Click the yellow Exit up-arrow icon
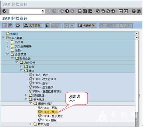This screenshot has height=127, width=143. [67, 11]
